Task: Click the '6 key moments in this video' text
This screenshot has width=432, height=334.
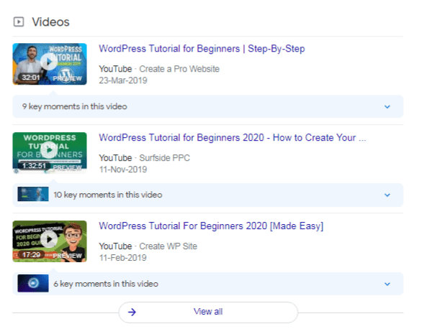Action: tap(106, 284)
